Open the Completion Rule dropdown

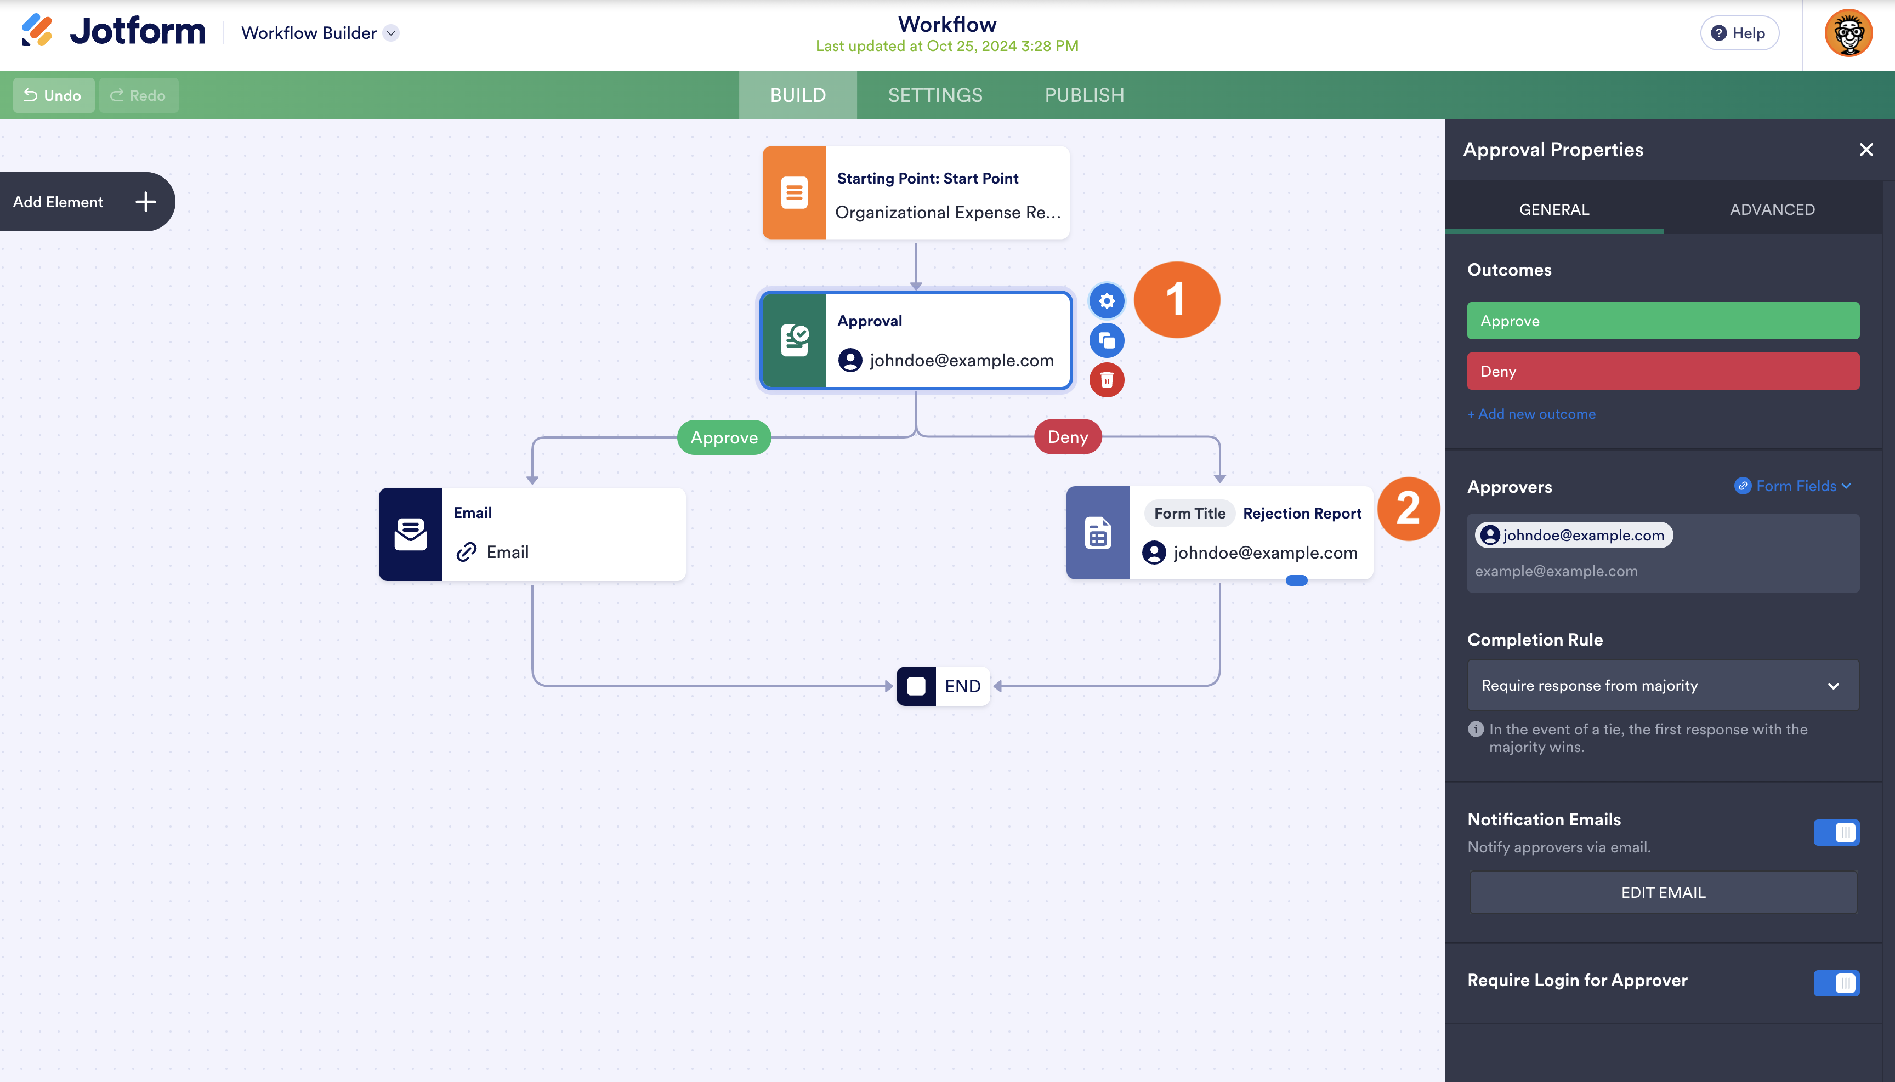point(1663,685)
